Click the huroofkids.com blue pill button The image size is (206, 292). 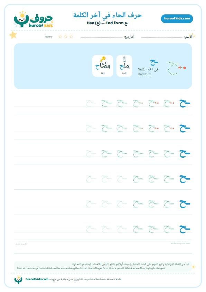pos(177,18)
